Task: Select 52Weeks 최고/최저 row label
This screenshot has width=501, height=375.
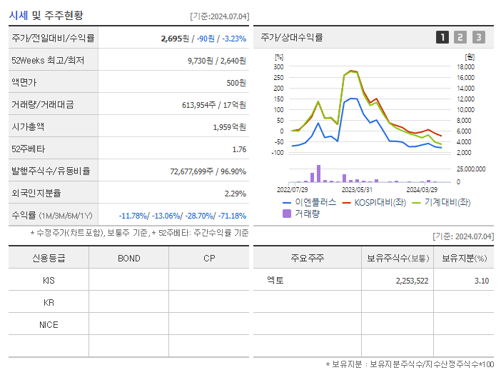Action: pos(48,61)
